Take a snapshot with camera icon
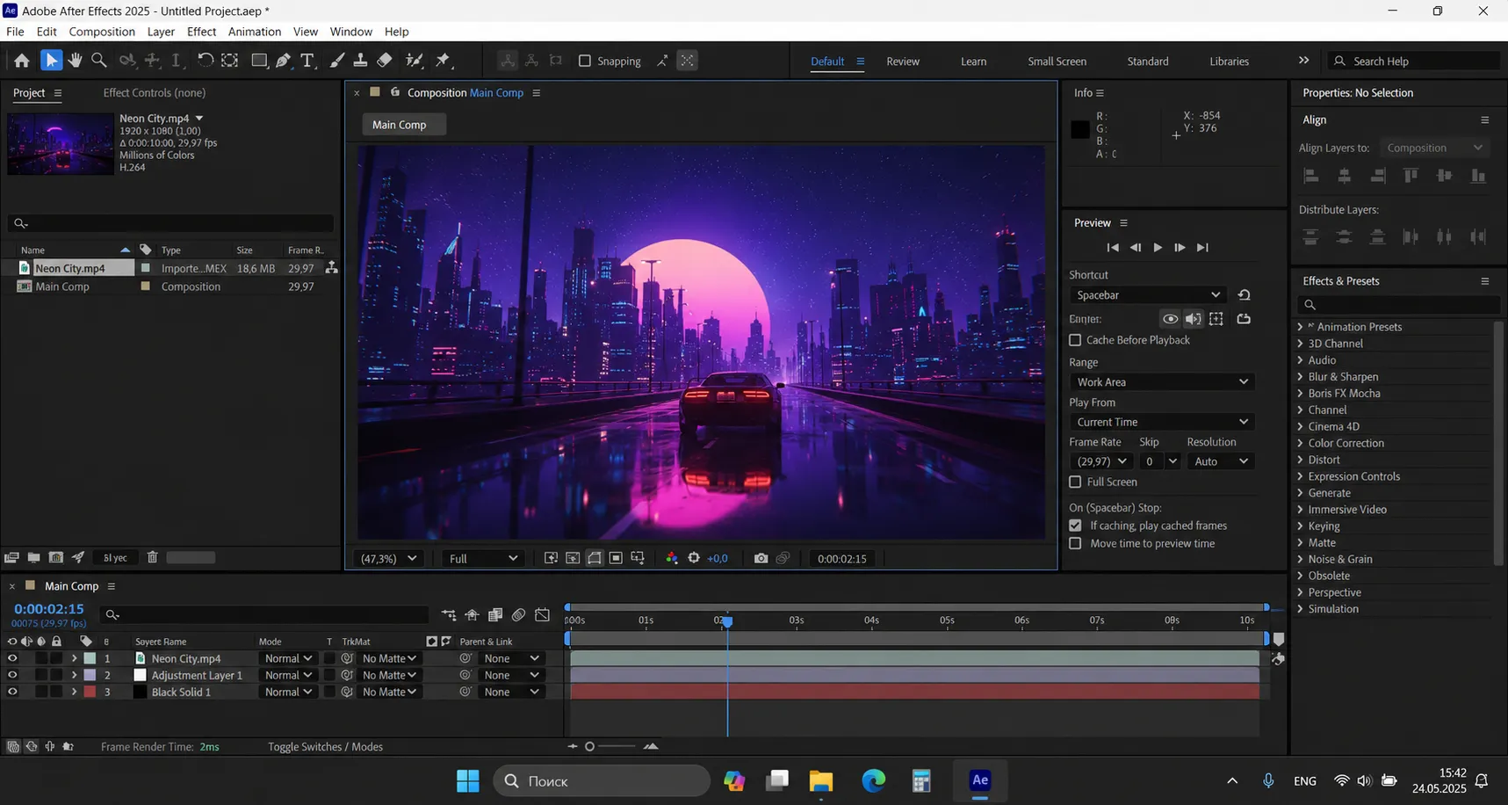The width and height of the screenshot is (1508, 805). tap(761, 558)
